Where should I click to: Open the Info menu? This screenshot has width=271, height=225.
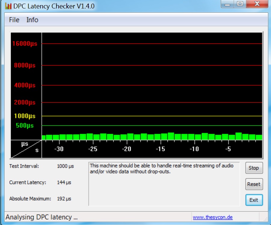click(x=32, y=20)
